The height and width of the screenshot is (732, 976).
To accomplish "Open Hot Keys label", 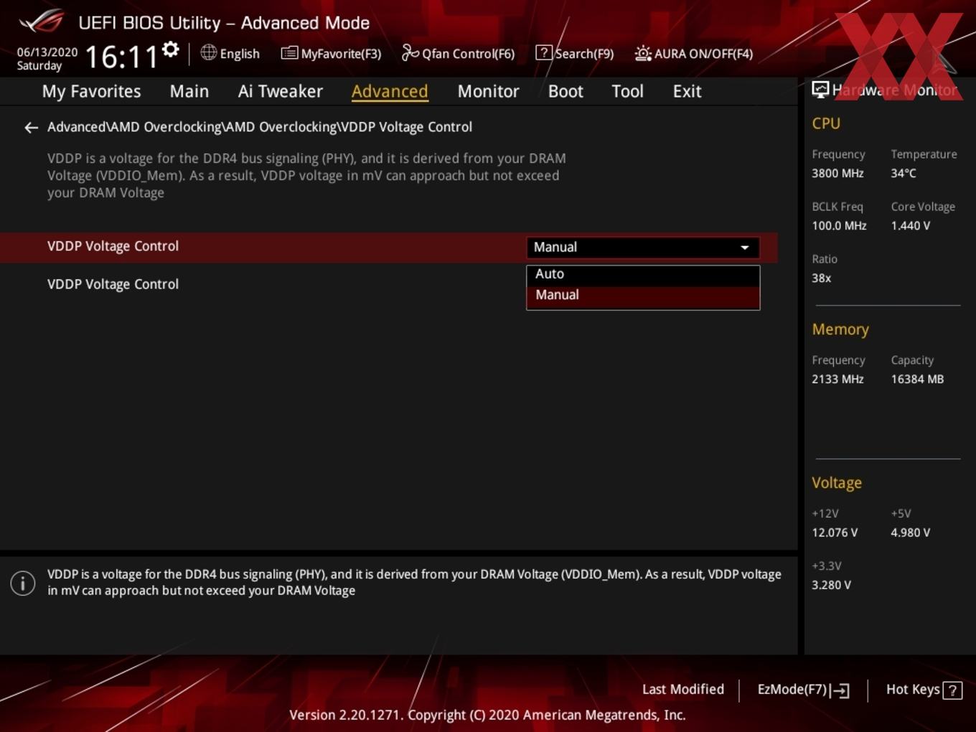I will click(x=913, y=690).
